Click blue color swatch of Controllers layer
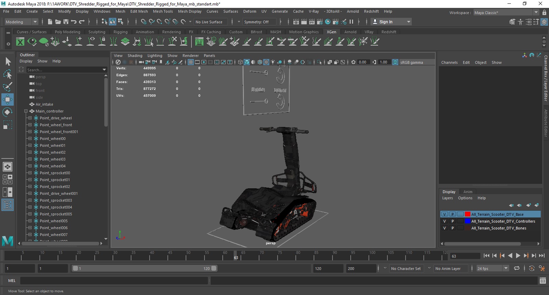This screenshot has width=549, height=295. pyautogui.click(x=467, y=221)
